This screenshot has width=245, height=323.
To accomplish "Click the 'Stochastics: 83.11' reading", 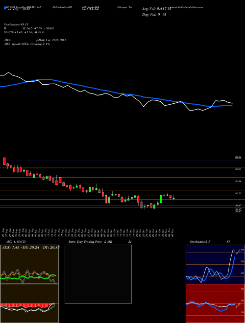I will [16, 24].
